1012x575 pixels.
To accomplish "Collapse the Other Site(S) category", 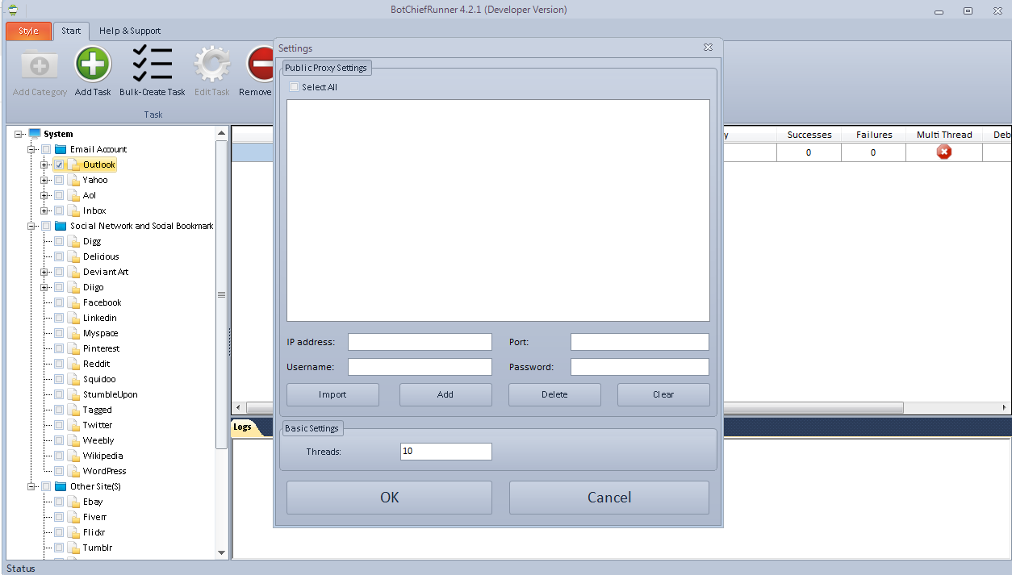I will pos(32,486).
